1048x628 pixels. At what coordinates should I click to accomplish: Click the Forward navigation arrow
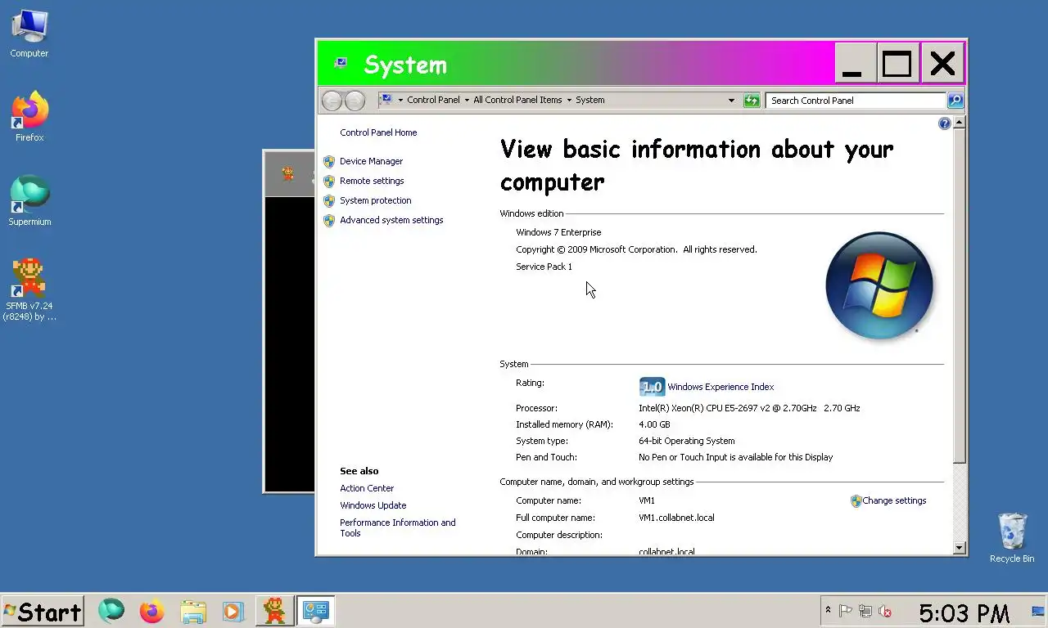pyautogui.click(x=355, y=101)
